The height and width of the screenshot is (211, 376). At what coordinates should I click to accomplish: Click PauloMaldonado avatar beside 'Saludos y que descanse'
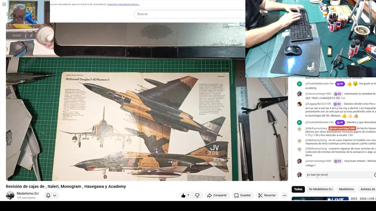pyautogui.click(x=299, y=122)
